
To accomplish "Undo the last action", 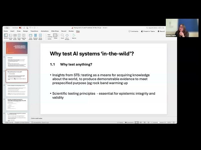I will tap(30, 28).
